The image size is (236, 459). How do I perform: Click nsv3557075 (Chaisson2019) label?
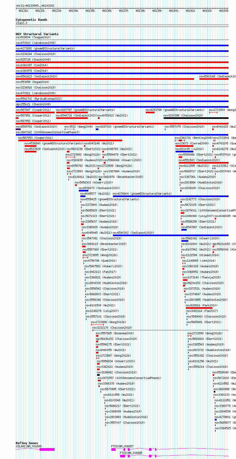(x=185, y=127)
